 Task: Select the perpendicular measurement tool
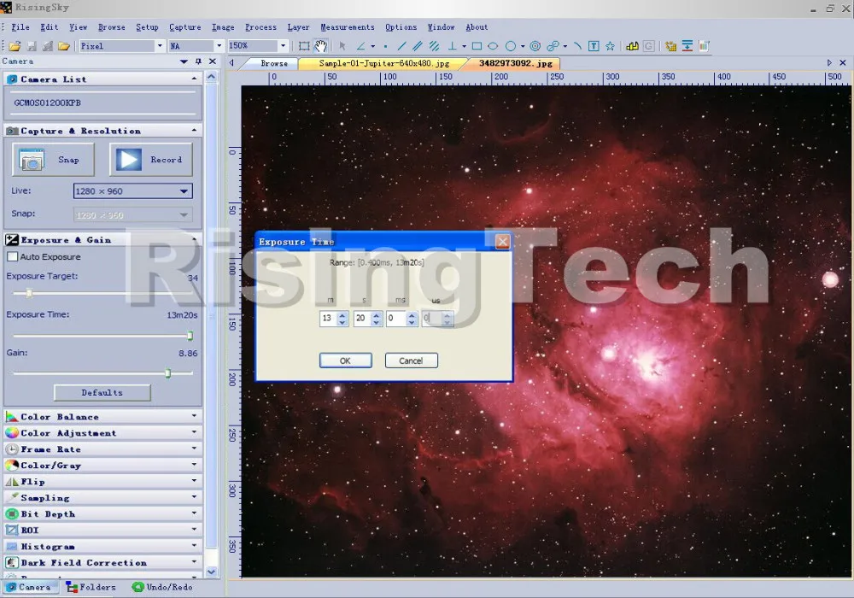coord(452,46)
